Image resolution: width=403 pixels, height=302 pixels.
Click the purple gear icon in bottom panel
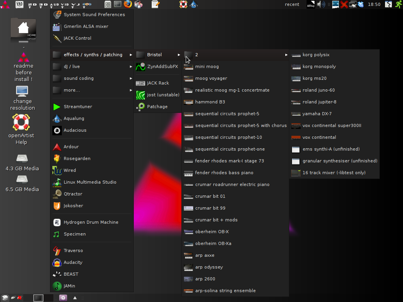pyautogui.click(x=63, y=298)
